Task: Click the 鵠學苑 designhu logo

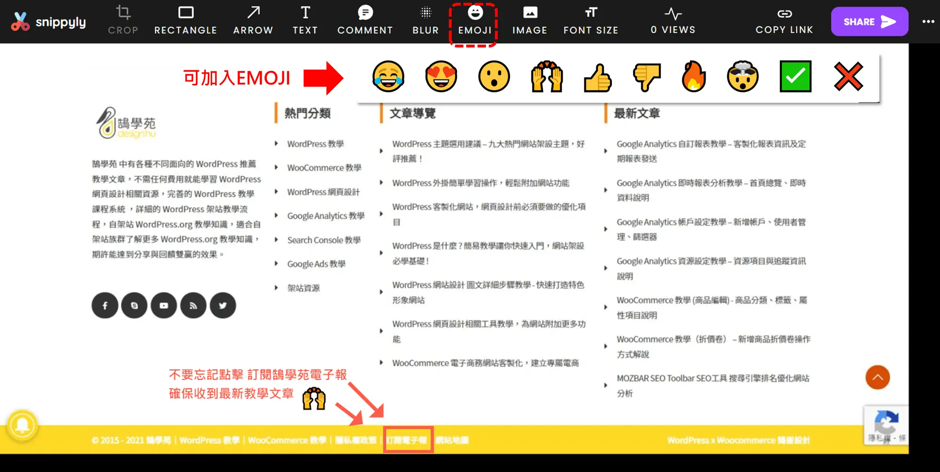Action: [x=126, y=123]
